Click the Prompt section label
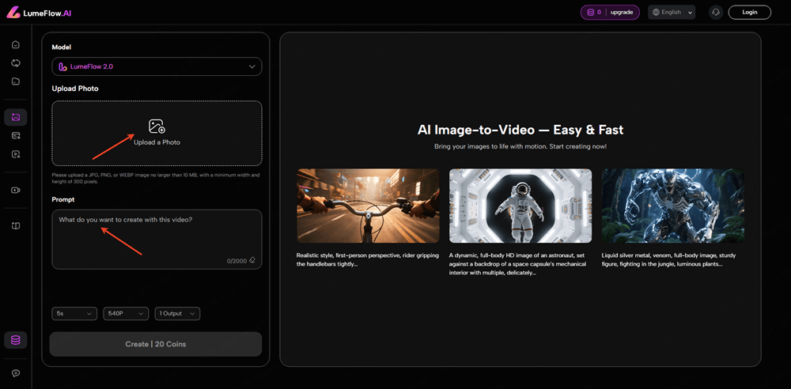Screen dimensions: 791x389 click(63, 199)
